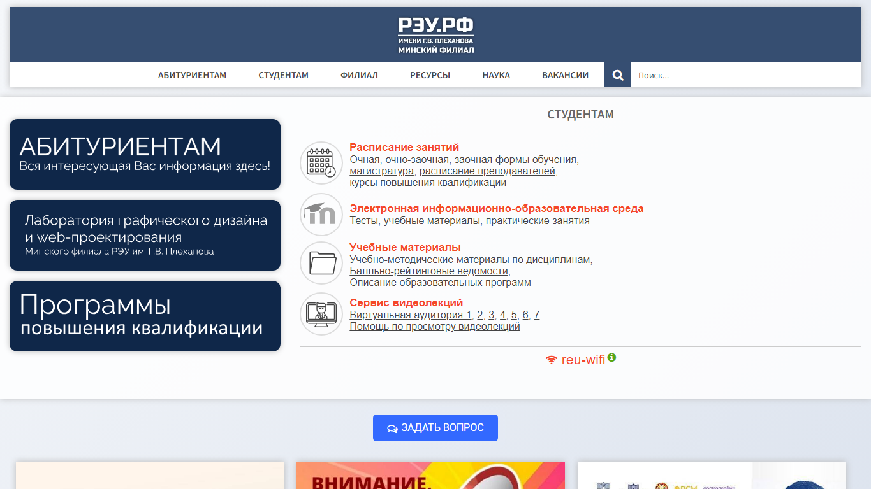Image resolution: width=871 pixels, height=489 pixels.
Task: Open the graphic design laboratory banner
Action: tap(145, 235)
